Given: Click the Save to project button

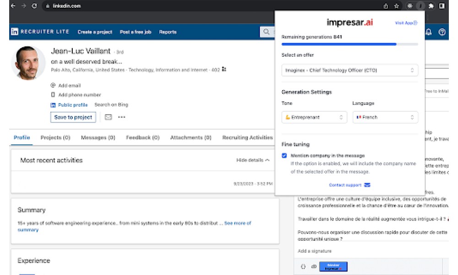Looking at the screenshot, I should tap(73, 117).
